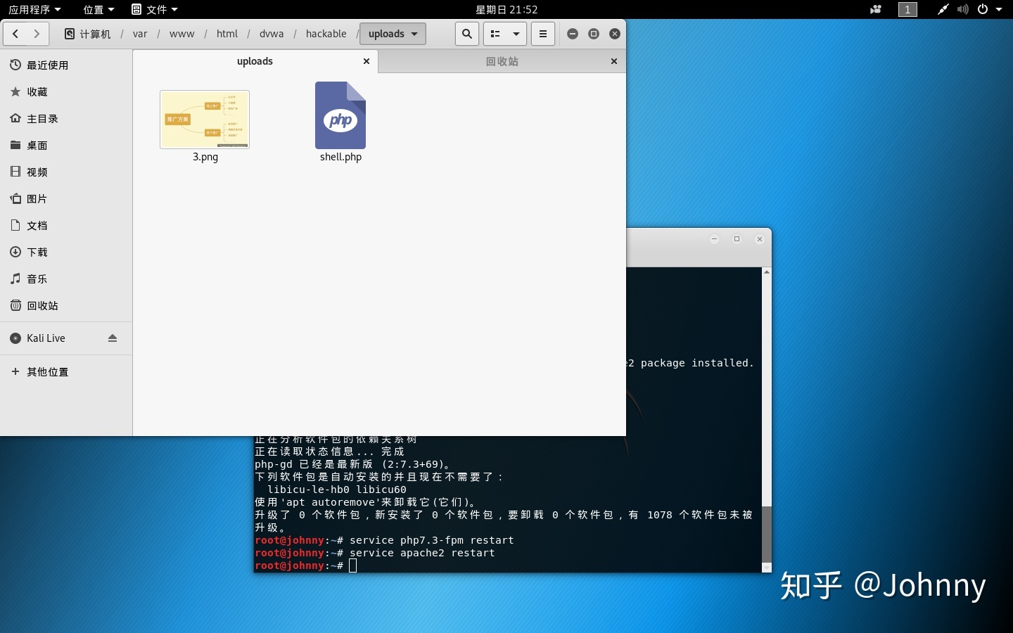Open 桌面 desktop in the sidebar
The width and height of the screenshot is (1013, 633).
point(66,146)
